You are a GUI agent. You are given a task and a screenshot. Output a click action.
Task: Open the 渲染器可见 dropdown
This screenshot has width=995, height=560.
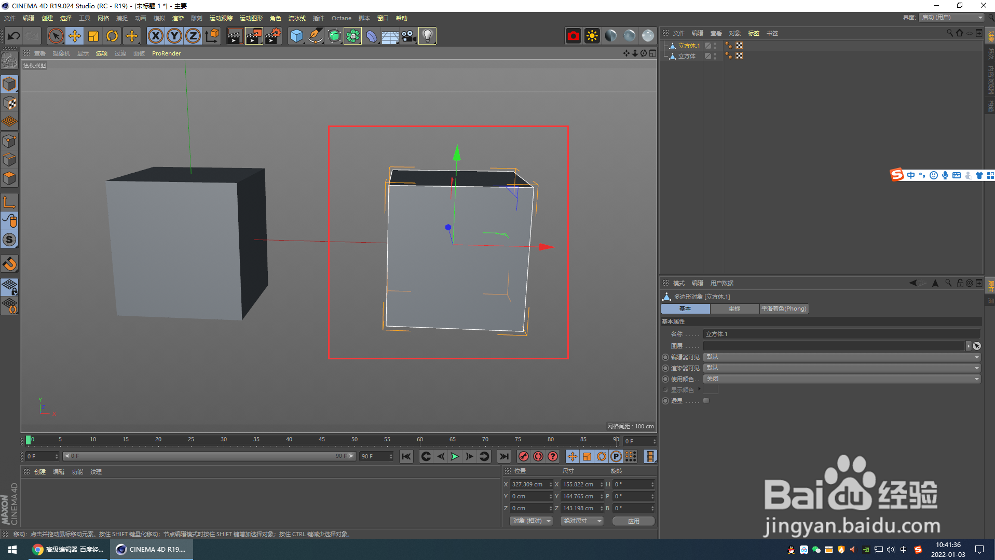[841, 368]
